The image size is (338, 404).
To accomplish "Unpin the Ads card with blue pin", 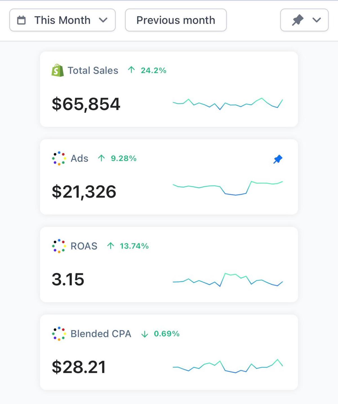I will point(278,159).
